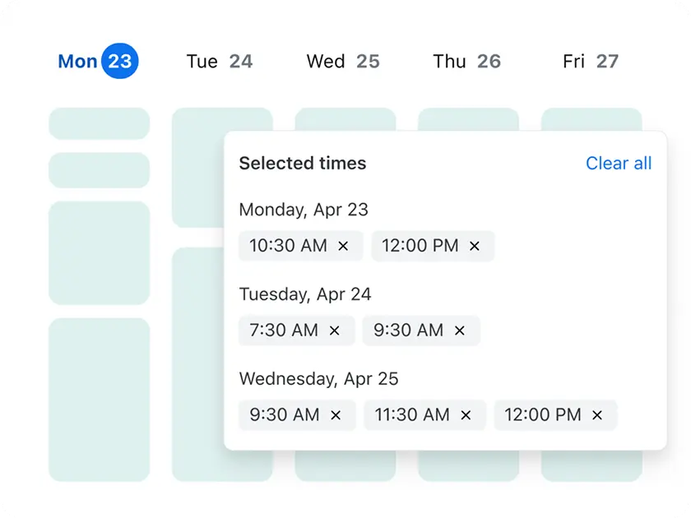The image size is (691, 518).
Task: Remove Wednesday's 11:30 AM time
Action: tap(465, 415)
